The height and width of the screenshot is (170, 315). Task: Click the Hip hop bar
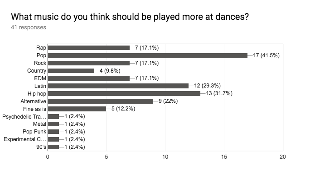124,94
